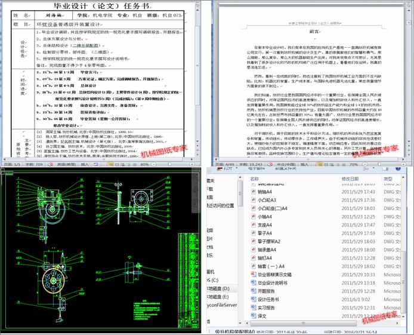Sort files by 类型 column header
Viewport: 414px width, 335px height.
(388, 179)
